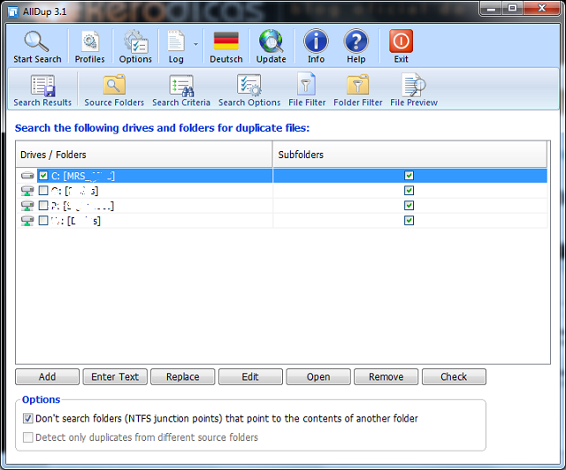Click the network drive icon in second row
Screen dimensions: 566x470
coord(27,191)
